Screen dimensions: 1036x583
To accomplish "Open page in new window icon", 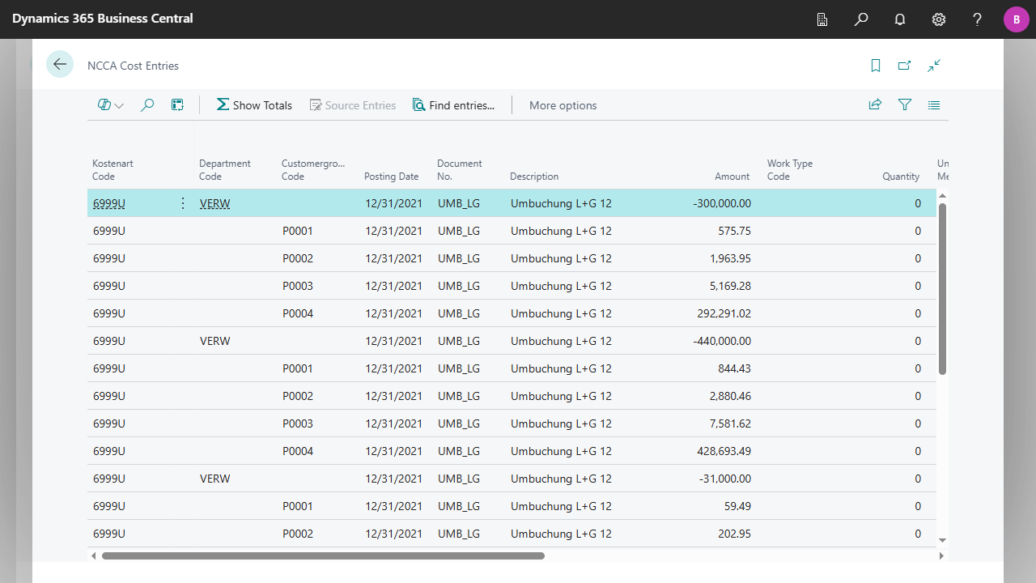I will click(x=905, y=66).
